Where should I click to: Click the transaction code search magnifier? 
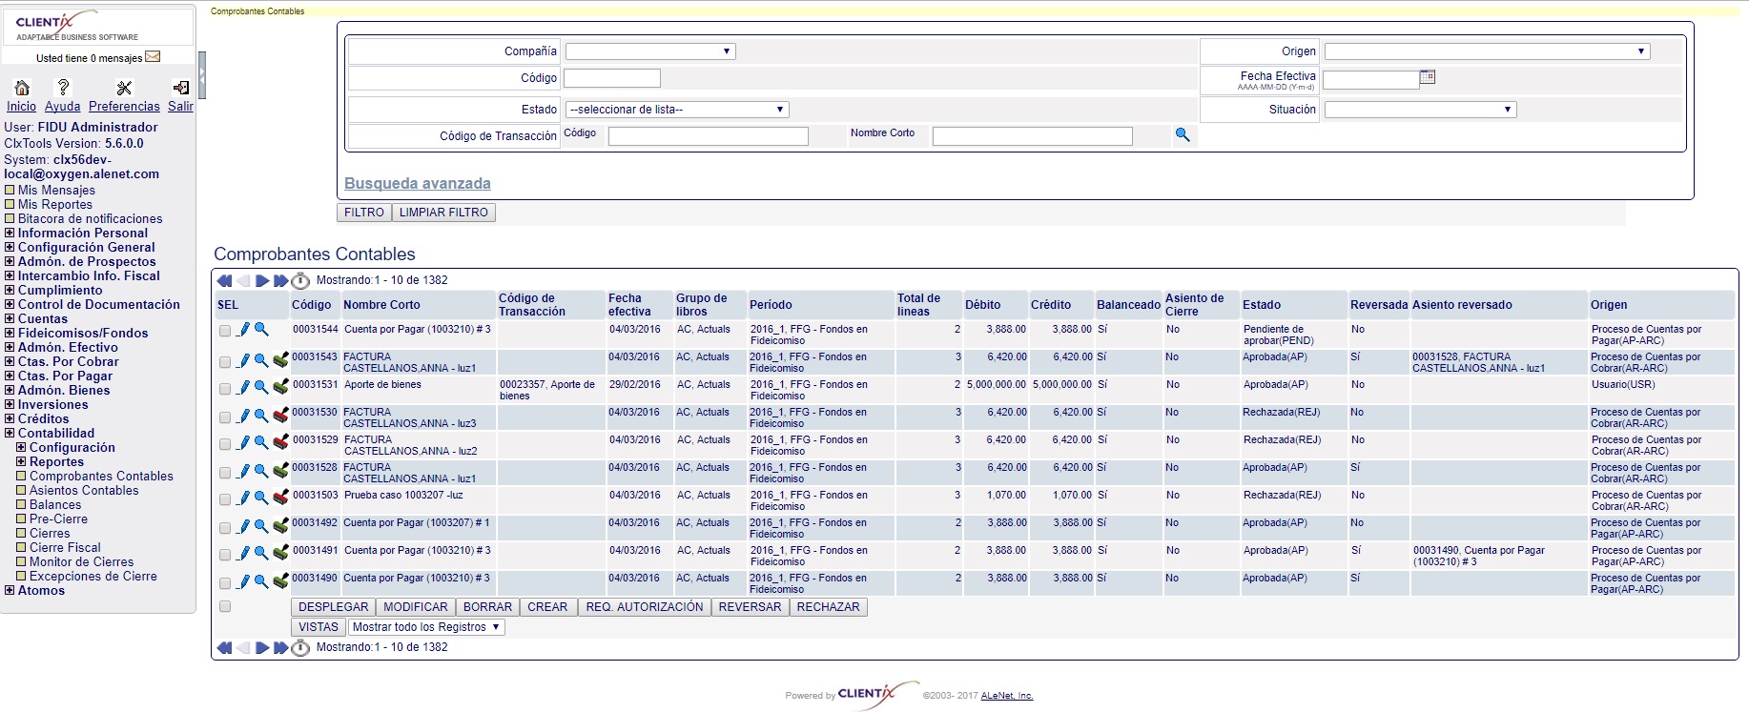coord(1183,135)
